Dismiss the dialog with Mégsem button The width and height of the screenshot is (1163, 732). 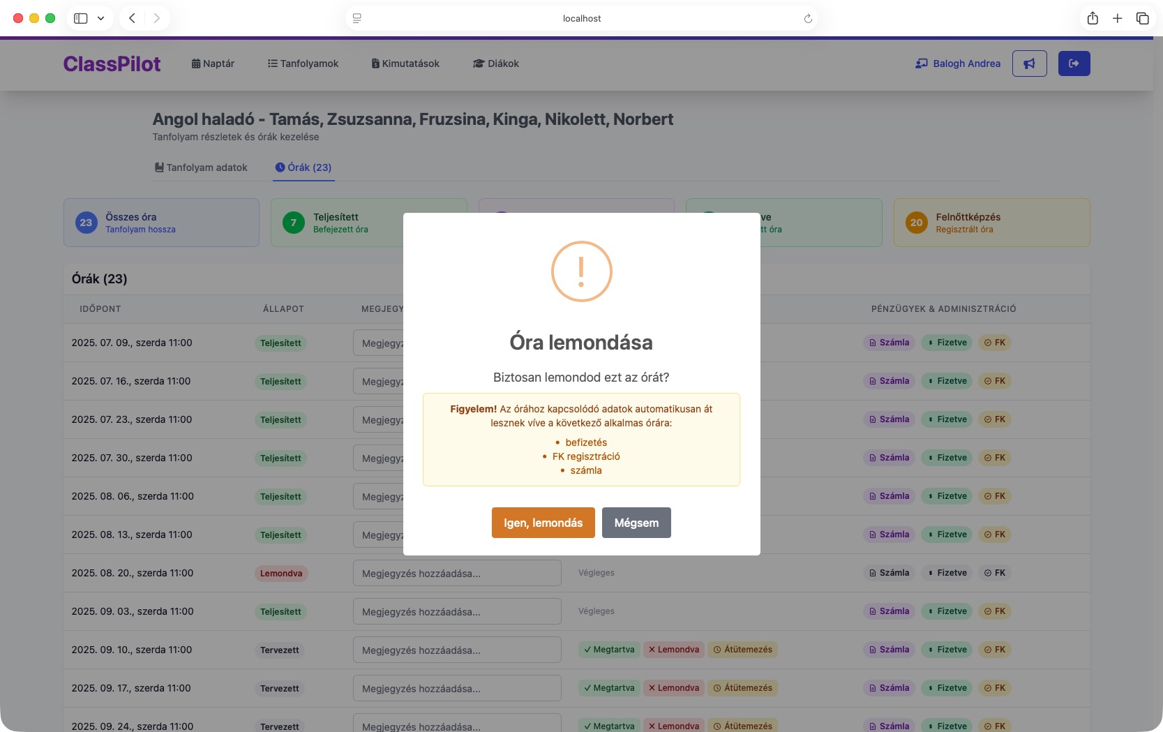(636, 523)
